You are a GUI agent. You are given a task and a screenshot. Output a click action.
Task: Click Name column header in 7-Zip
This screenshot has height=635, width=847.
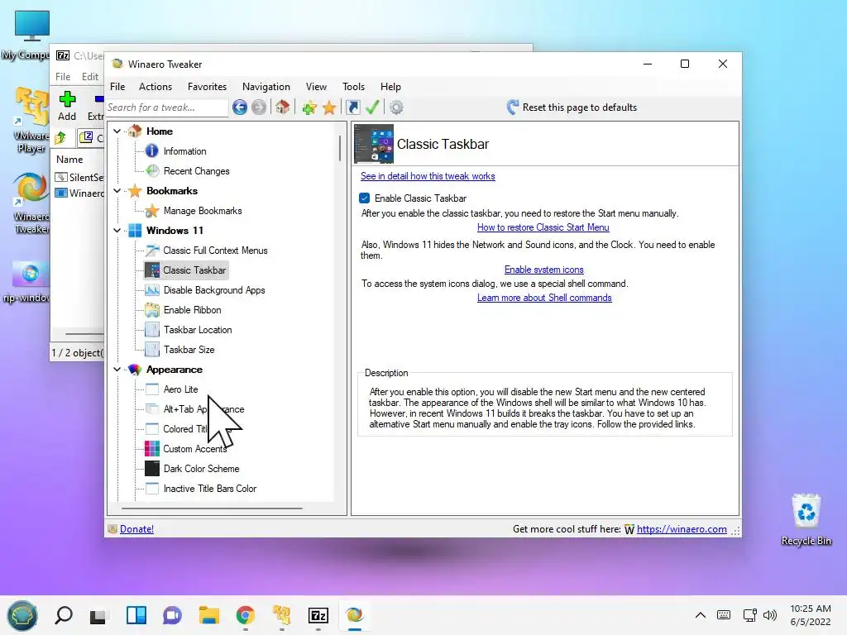pyautogui.click(x=69, y=160)
